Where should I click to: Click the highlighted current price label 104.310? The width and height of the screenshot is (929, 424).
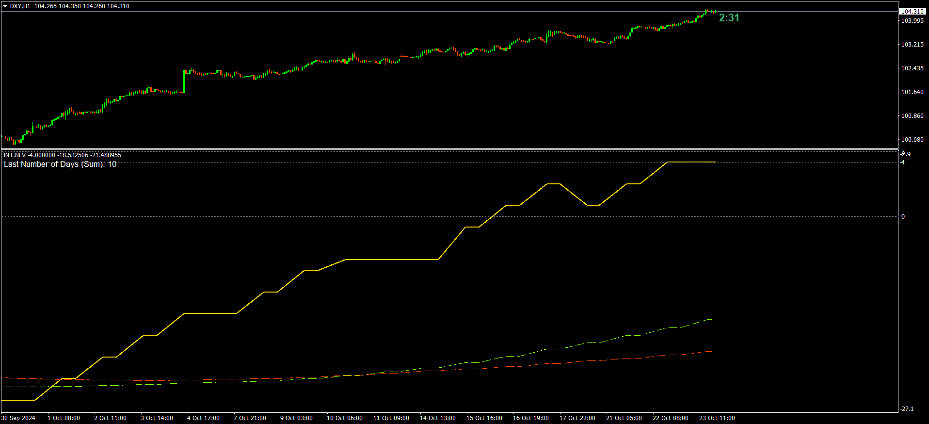tap(912, 11)
